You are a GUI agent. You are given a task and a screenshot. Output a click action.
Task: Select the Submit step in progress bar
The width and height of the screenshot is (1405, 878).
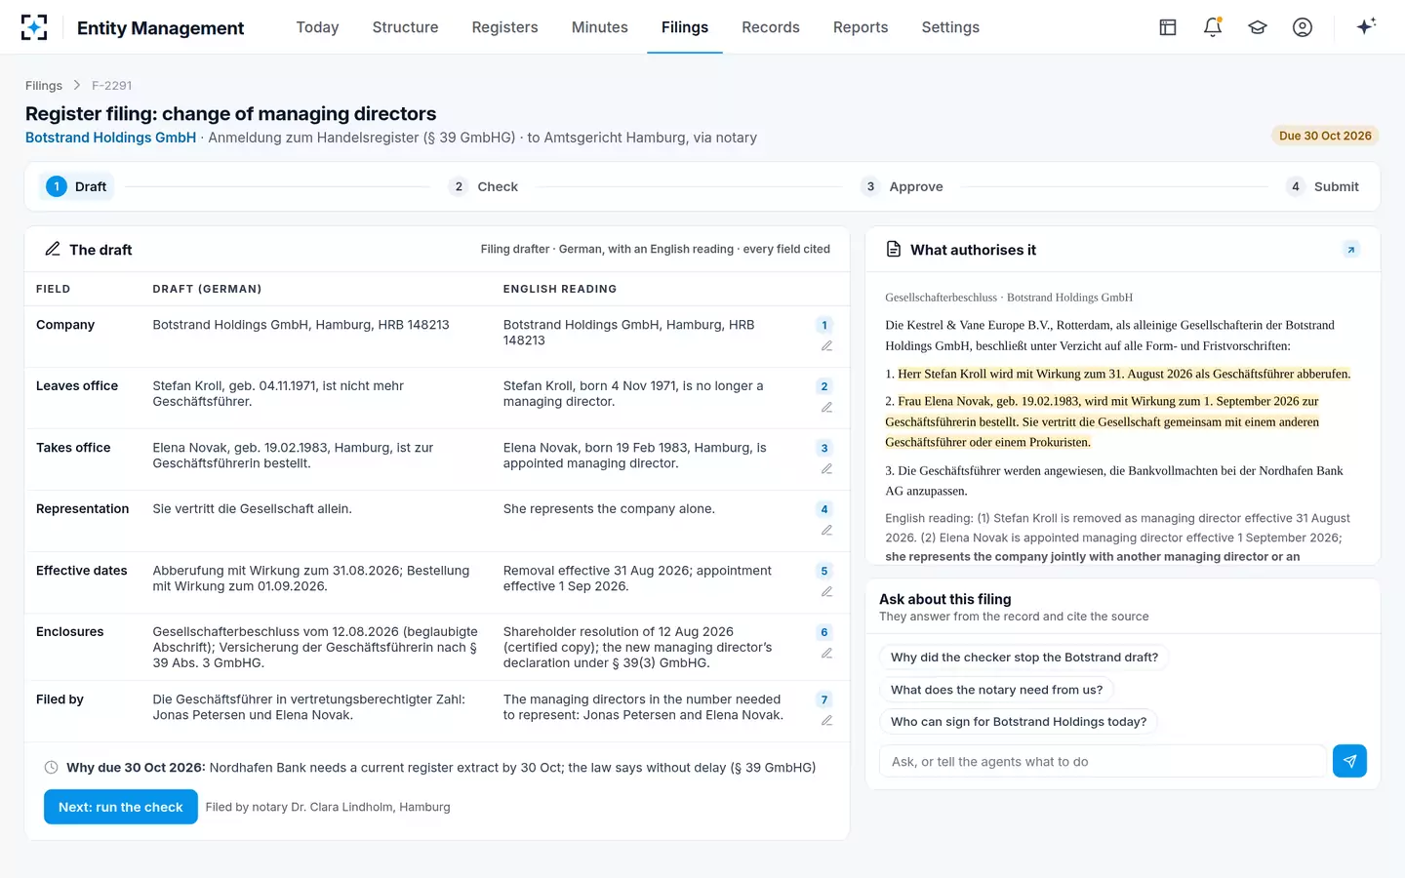point(1324,186)
